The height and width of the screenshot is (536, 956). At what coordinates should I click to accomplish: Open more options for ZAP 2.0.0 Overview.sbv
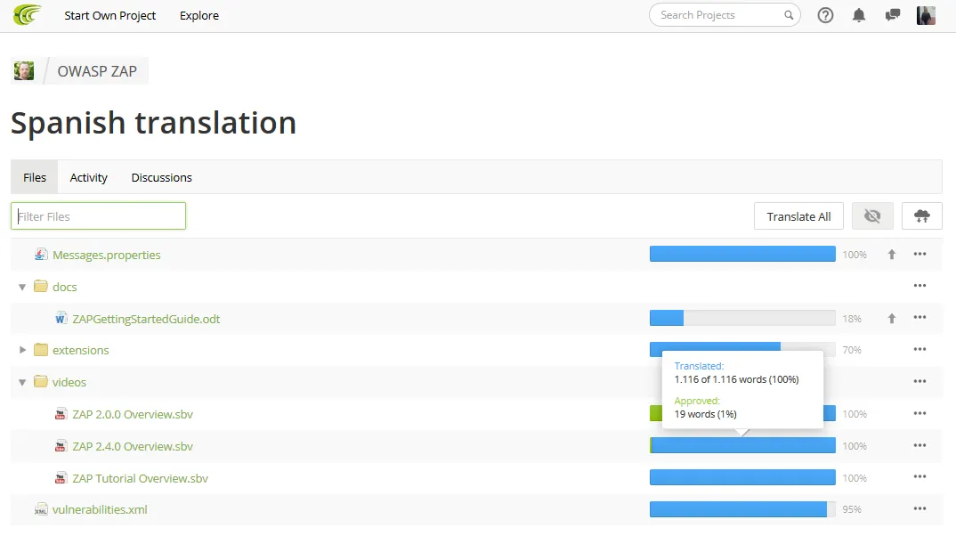tap(920, 413)
